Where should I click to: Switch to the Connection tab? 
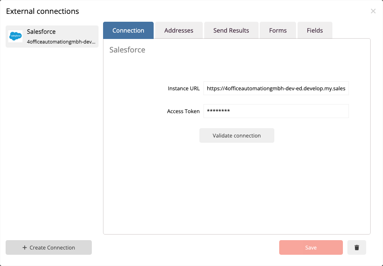128,30
